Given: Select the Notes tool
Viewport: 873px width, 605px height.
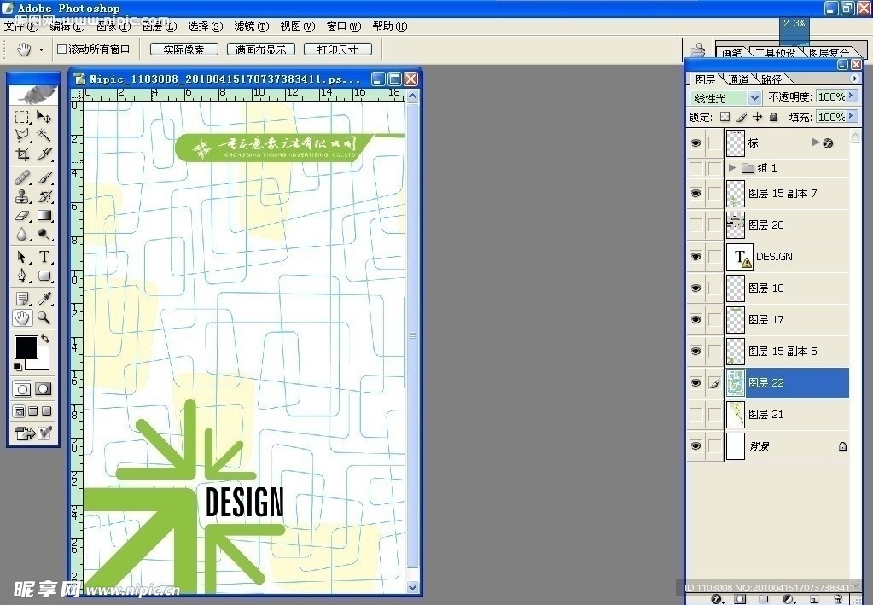Looking at the screenshot, I should click(x=21, y=299).
